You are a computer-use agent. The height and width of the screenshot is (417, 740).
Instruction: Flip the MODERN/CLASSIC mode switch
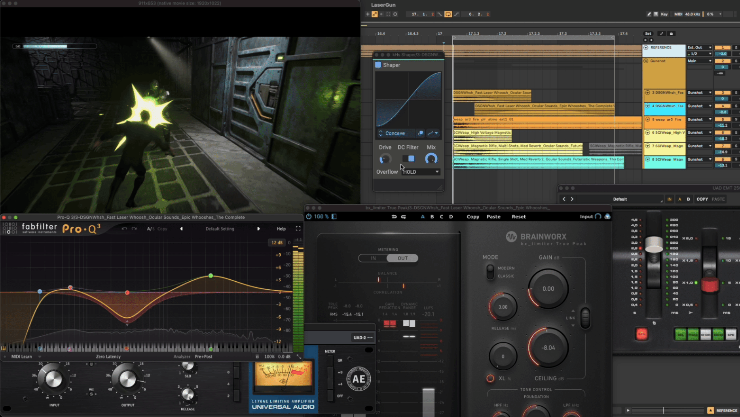490,272
